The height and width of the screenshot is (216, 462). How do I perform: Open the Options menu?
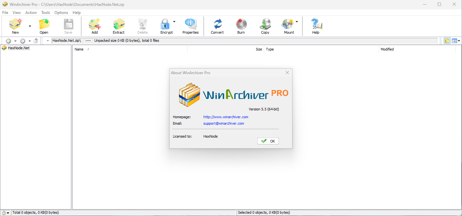[x=61, y=13]
